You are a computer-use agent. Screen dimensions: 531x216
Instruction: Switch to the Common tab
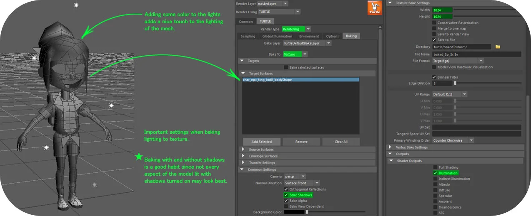coord(246,22)
